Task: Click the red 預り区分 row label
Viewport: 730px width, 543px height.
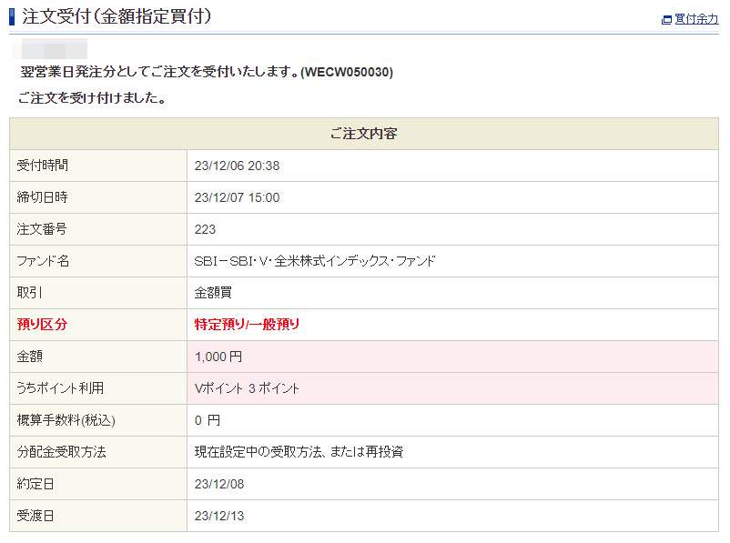Action: pyautogui.click(x=42, y=325)
